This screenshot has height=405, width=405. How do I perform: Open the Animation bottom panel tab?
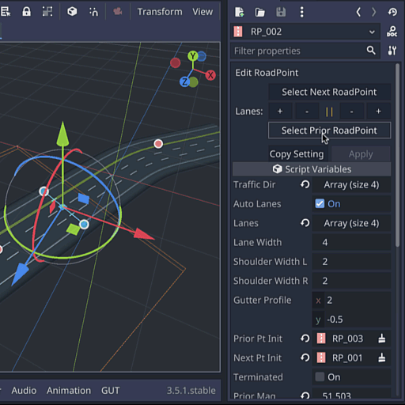[69, 391]
